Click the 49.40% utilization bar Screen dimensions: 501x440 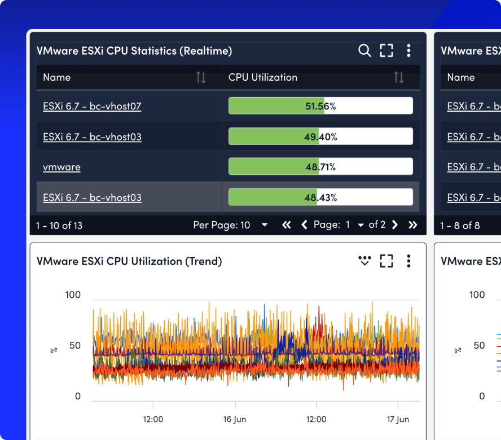(320, 137)
